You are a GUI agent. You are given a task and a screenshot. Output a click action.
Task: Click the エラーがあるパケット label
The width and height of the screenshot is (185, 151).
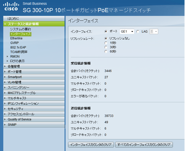tap(85, 96)
